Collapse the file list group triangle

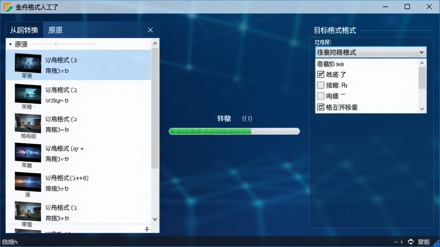tap(10, 44)
